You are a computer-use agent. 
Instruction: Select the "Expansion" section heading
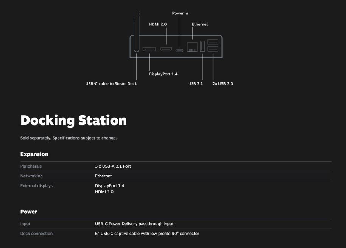[x=34, y=154]
